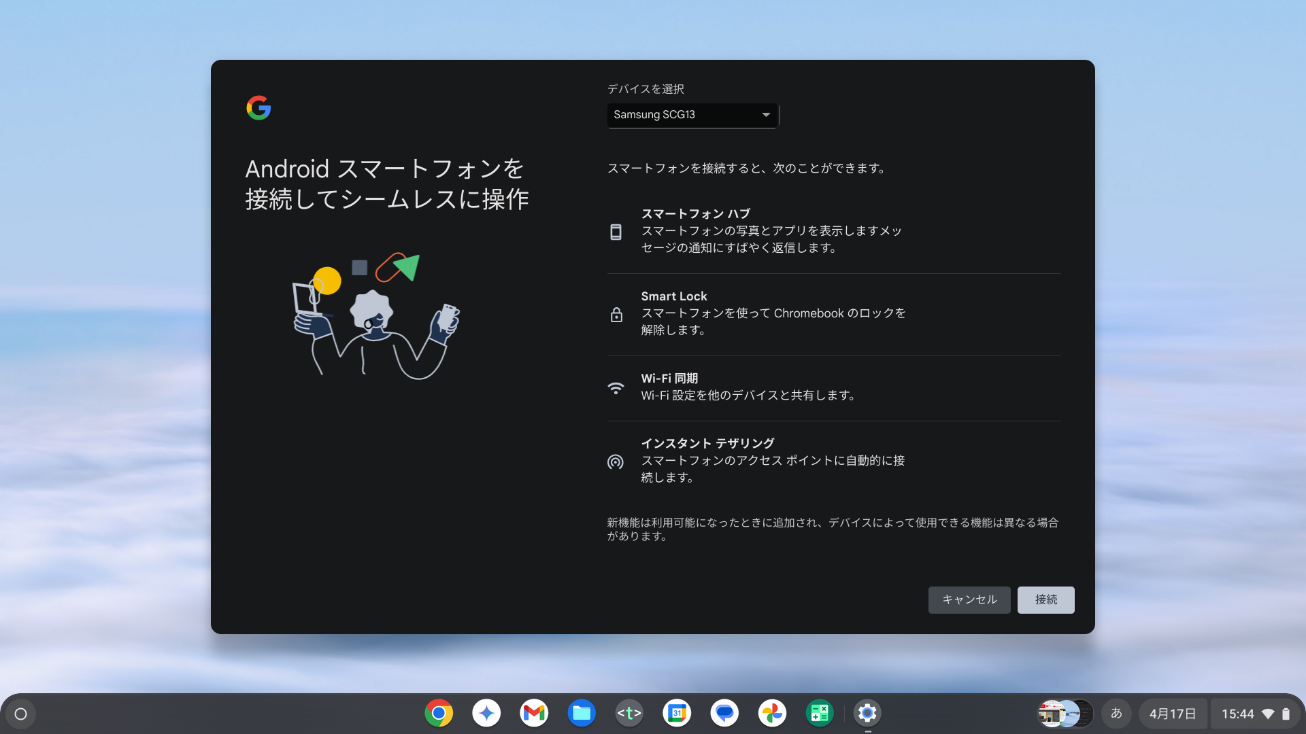Image resolution: width=1306 pixels, height=734 pixels.
Task: Click the 接続 connect button
Action: click(1045, 599)
